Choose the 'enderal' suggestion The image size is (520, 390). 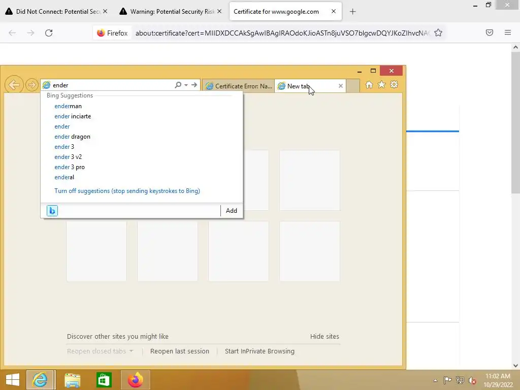(x=64, y=177)
